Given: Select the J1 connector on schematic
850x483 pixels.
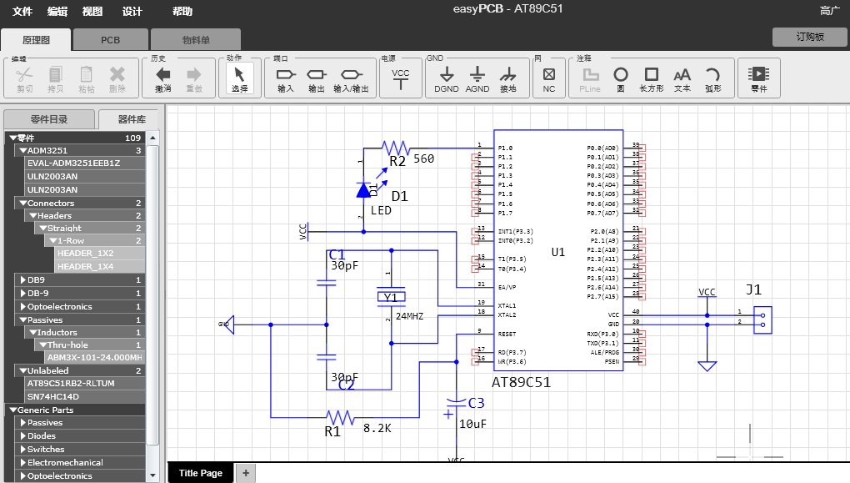Looking at the screenshot, I should click(762, 320).
